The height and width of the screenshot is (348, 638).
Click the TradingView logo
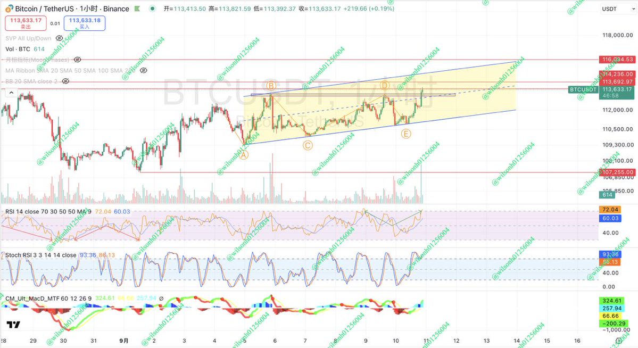13,325
